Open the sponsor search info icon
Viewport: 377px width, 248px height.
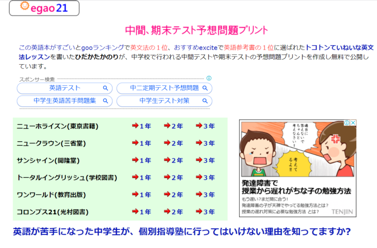[x=209, y=78]
